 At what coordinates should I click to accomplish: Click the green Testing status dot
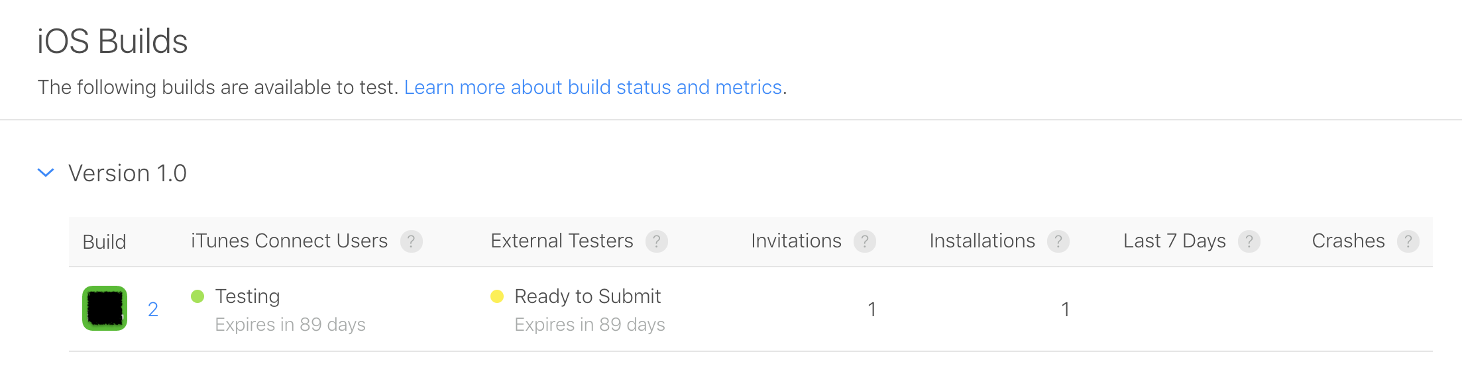[197, 296]
